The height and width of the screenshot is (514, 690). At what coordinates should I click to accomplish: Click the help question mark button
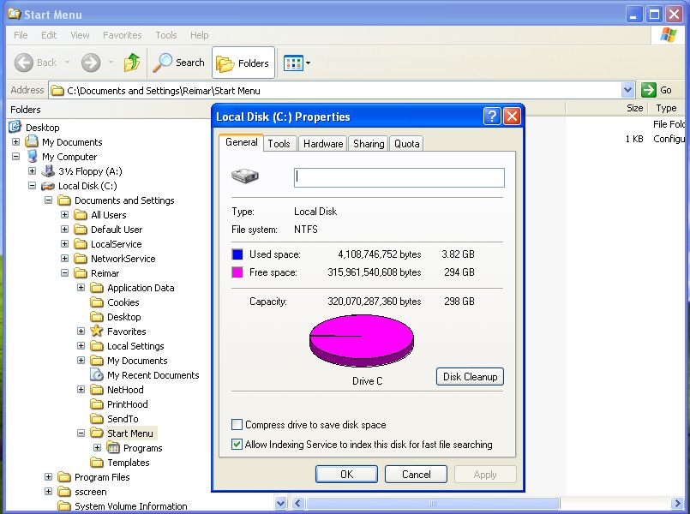(492, 117)
